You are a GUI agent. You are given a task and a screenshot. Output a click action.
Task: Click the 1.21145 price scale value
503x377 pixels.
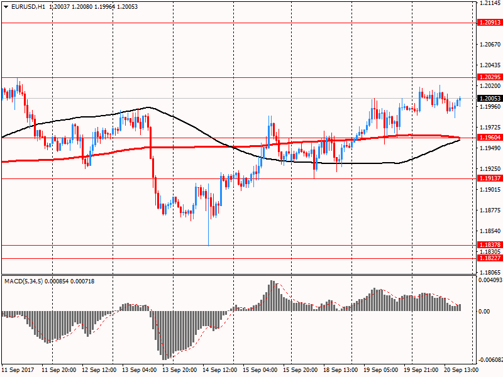click(x=490, y=3)
